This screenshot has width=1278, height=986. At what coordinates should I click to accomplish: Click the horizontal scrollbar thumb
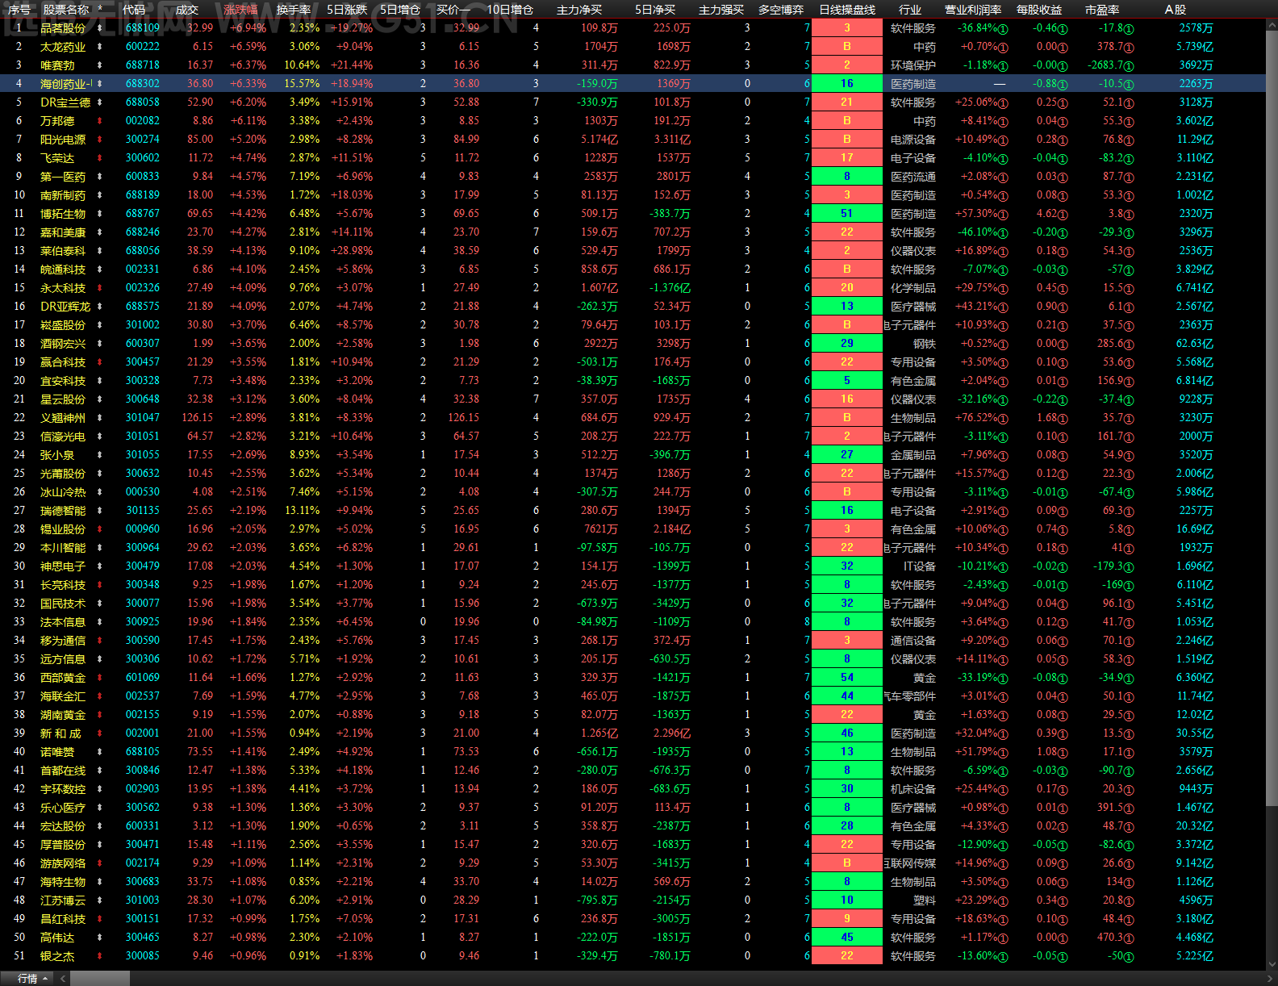click(100, 979)
